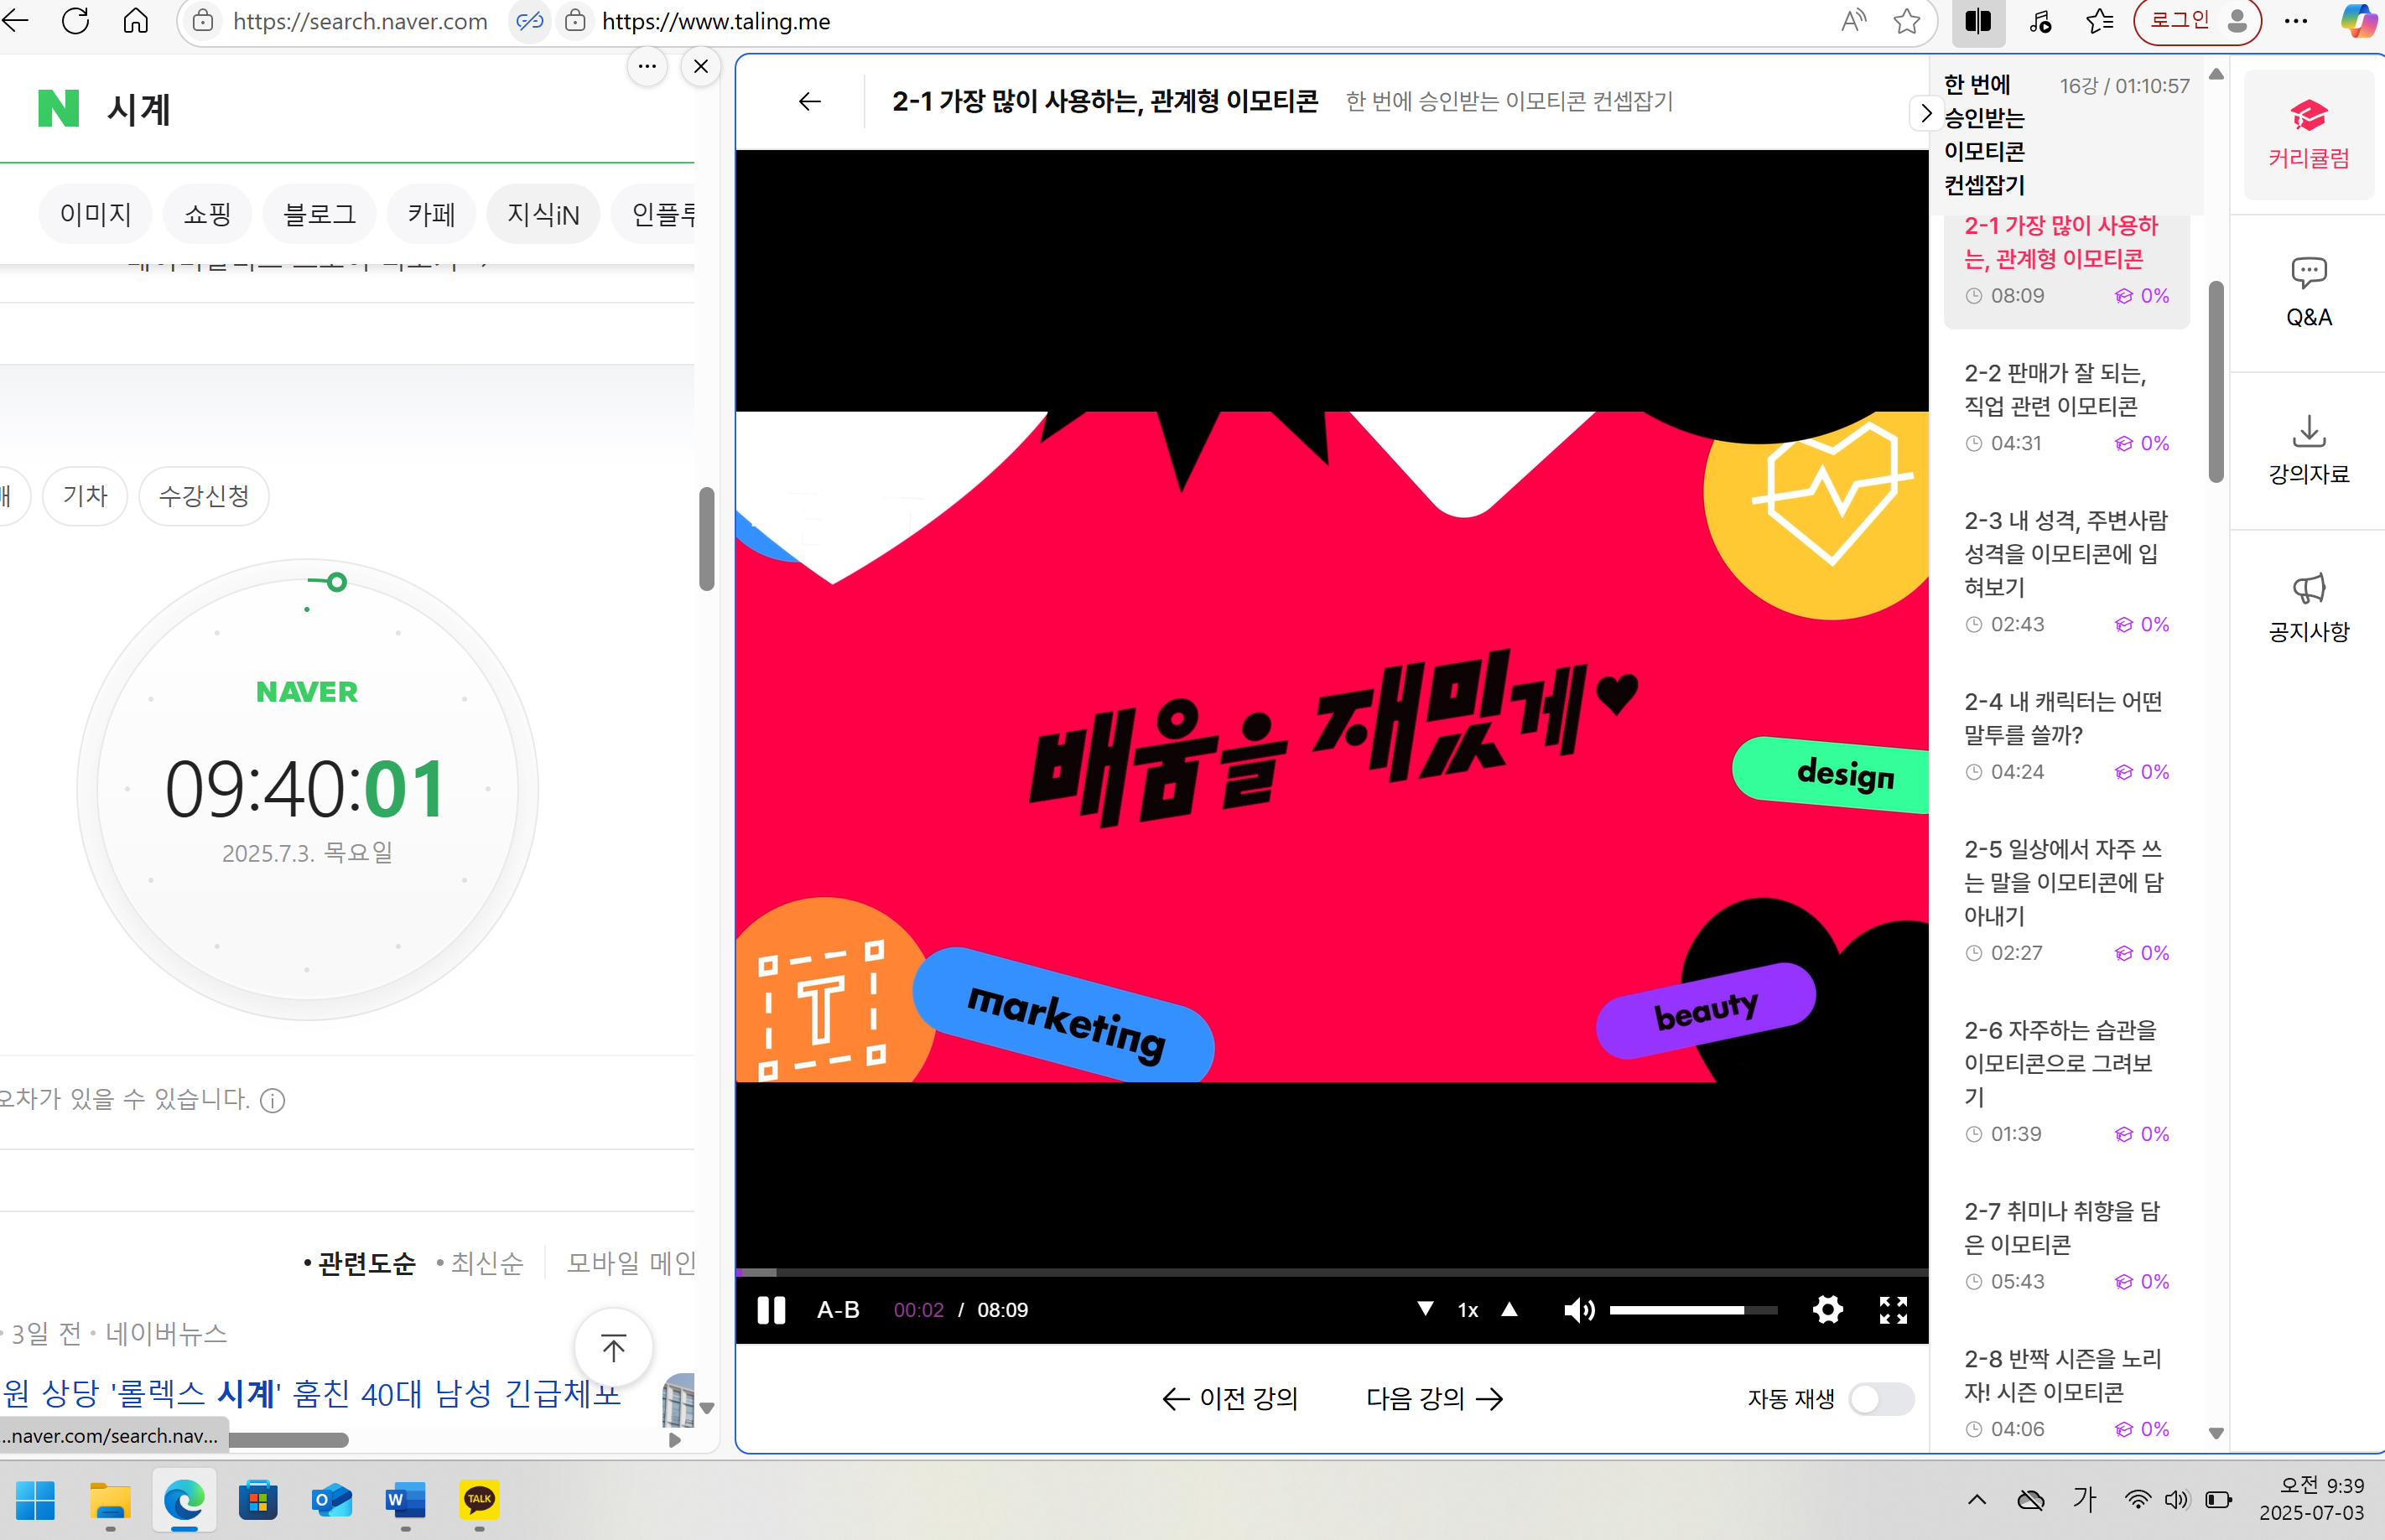
Task: Click the 커리큘럼 sidebar icon
Action: 2308,135
